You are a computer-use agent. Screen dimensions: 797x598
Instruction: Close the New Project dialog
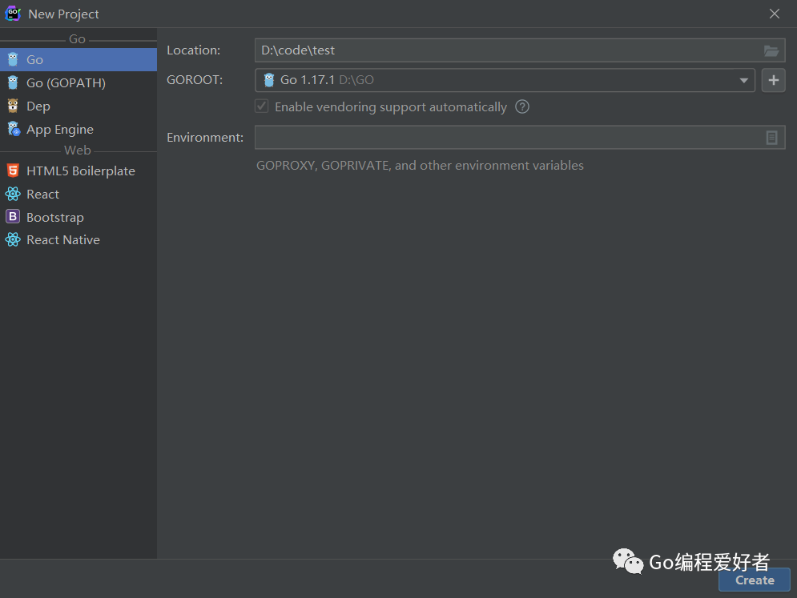774,14
